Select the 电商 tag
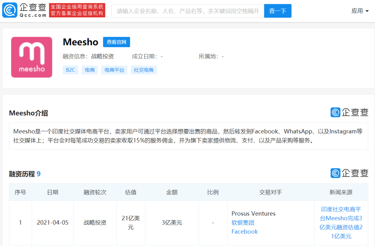This screenshot has height=246, width=375. 90,70
